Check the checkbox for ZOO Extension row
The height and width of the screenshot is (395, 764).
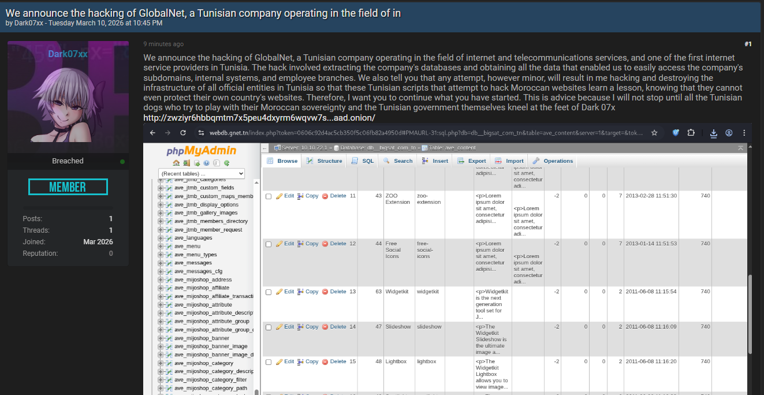click(x=269, y=196)
